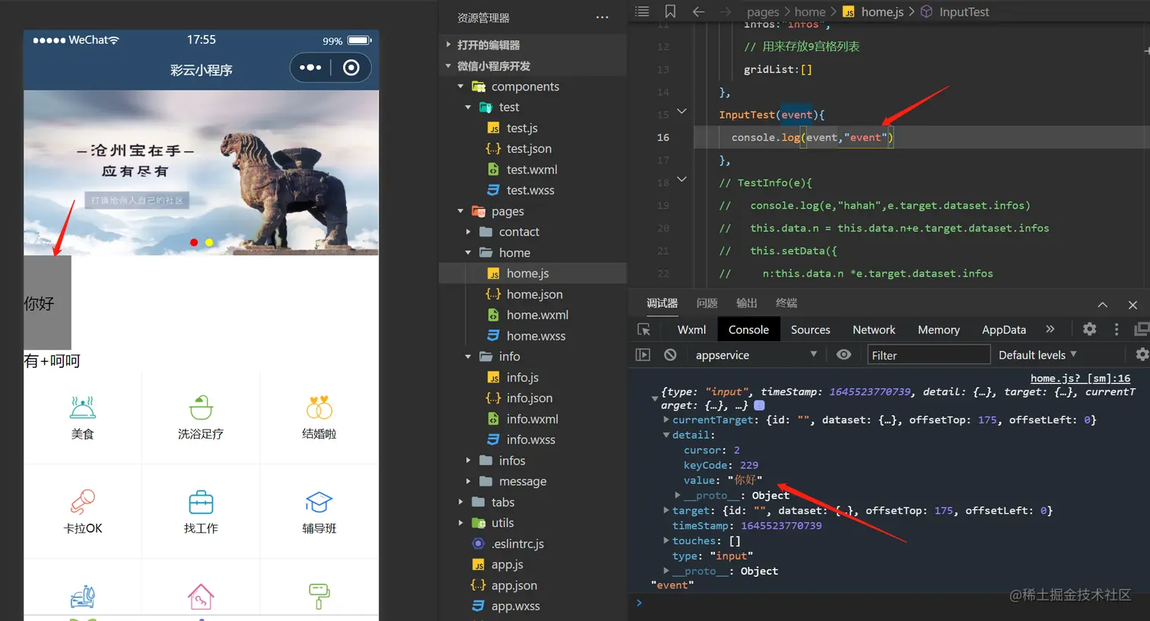Screen dimensions: 1150x621
Task: Select the red swiper indicator dot
Action: click(194, 242)
